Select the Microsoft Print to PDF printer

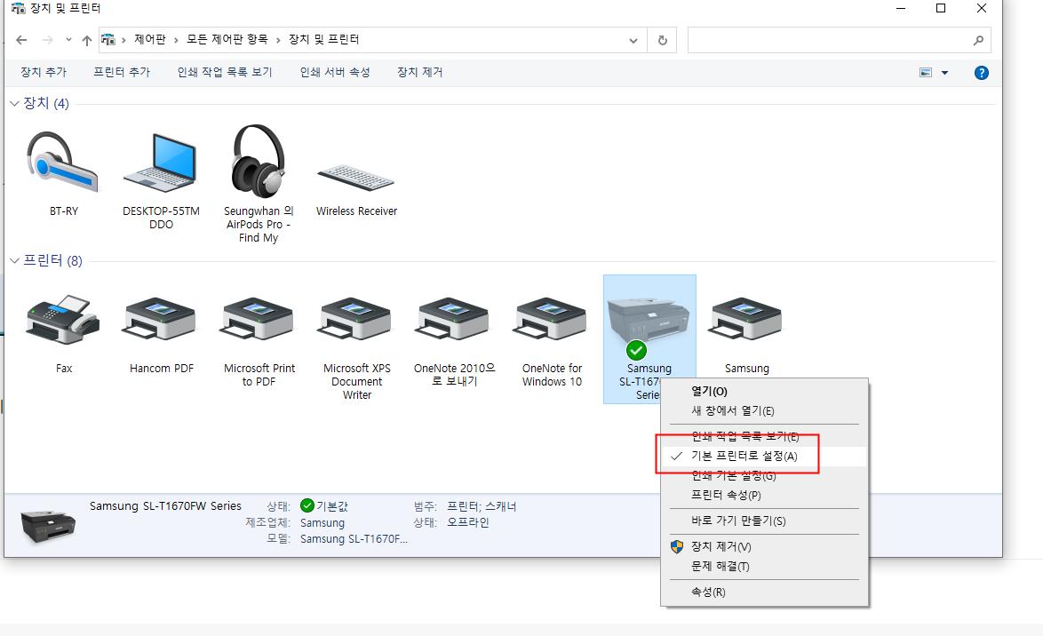click(x=259, y=319)
